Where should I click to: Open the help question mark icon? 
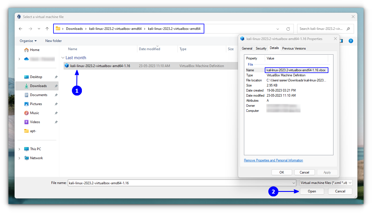pos(351,41)
